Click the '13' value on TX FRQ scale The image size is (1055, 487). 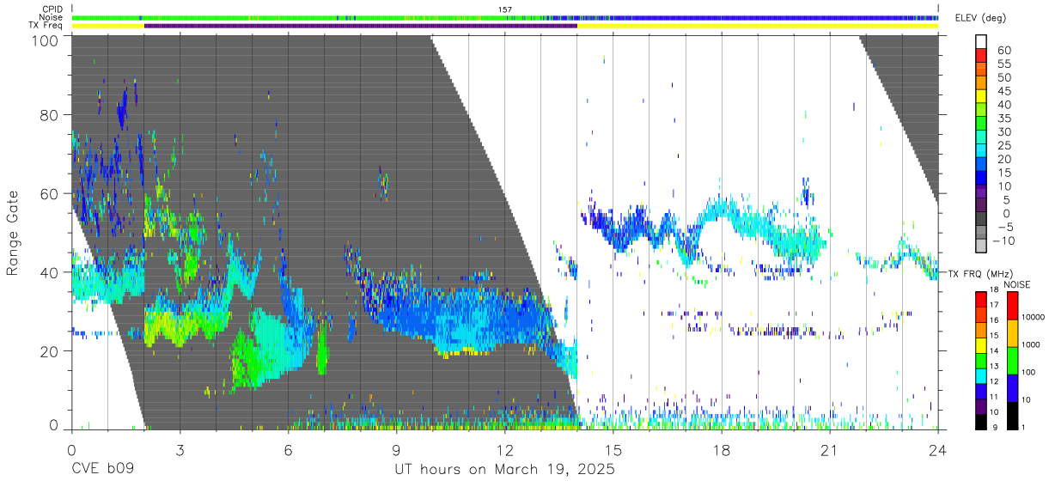click(994, 367)
